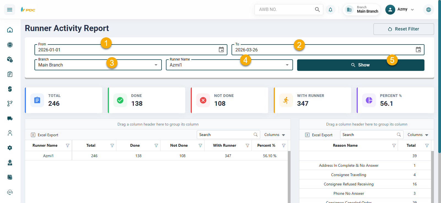The image size is (441, 203).
Task: Click the AWB NO. search field
Action: coord(285,10)
